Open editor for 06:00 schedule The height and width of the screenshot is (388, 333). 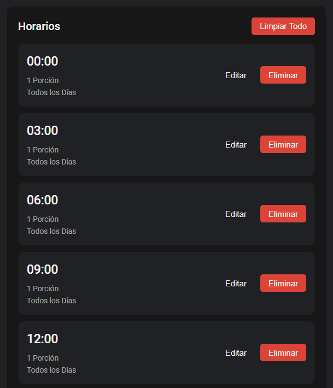pos(236,214)
